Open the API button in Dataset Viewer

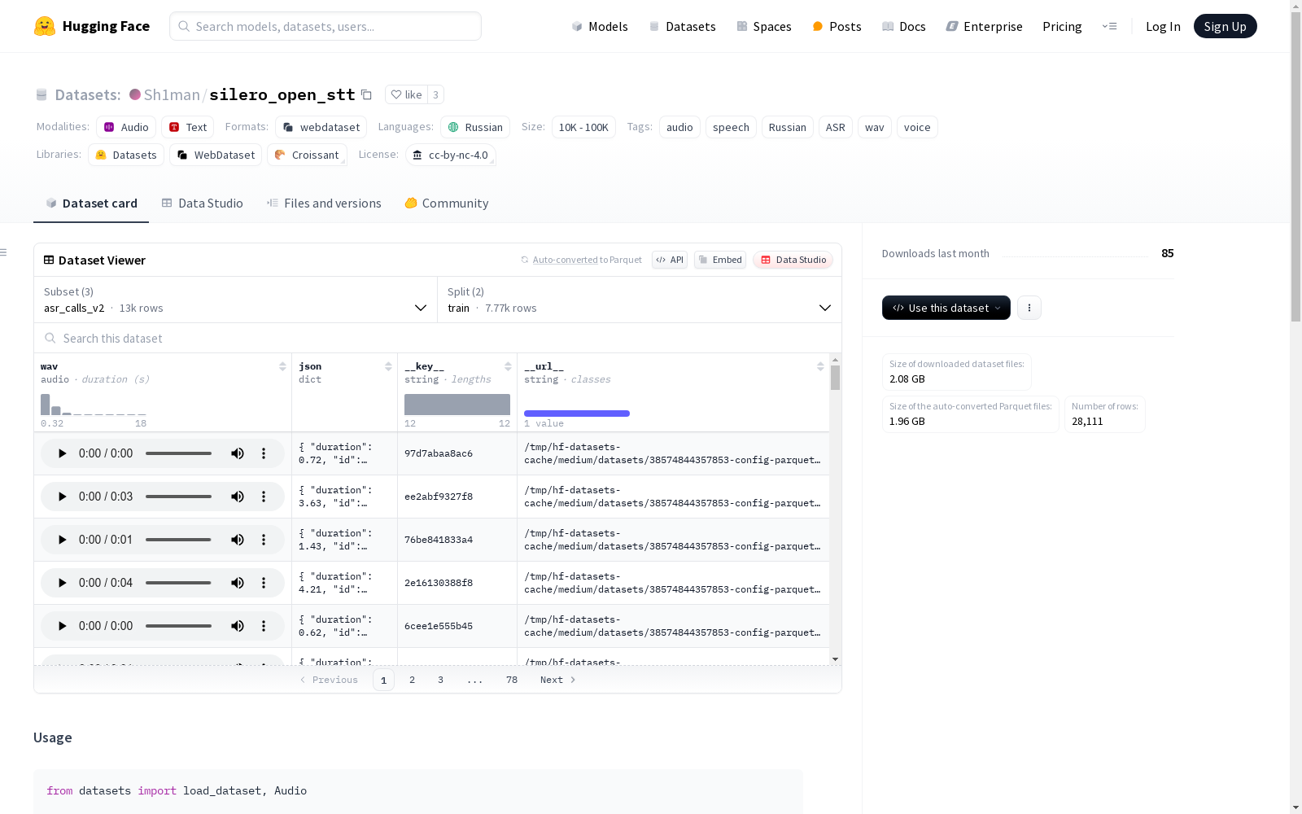click(670, 260)
